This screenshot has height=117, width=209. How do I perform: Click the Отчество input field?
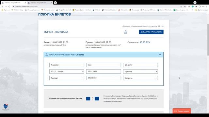click(x=140, y=65)
